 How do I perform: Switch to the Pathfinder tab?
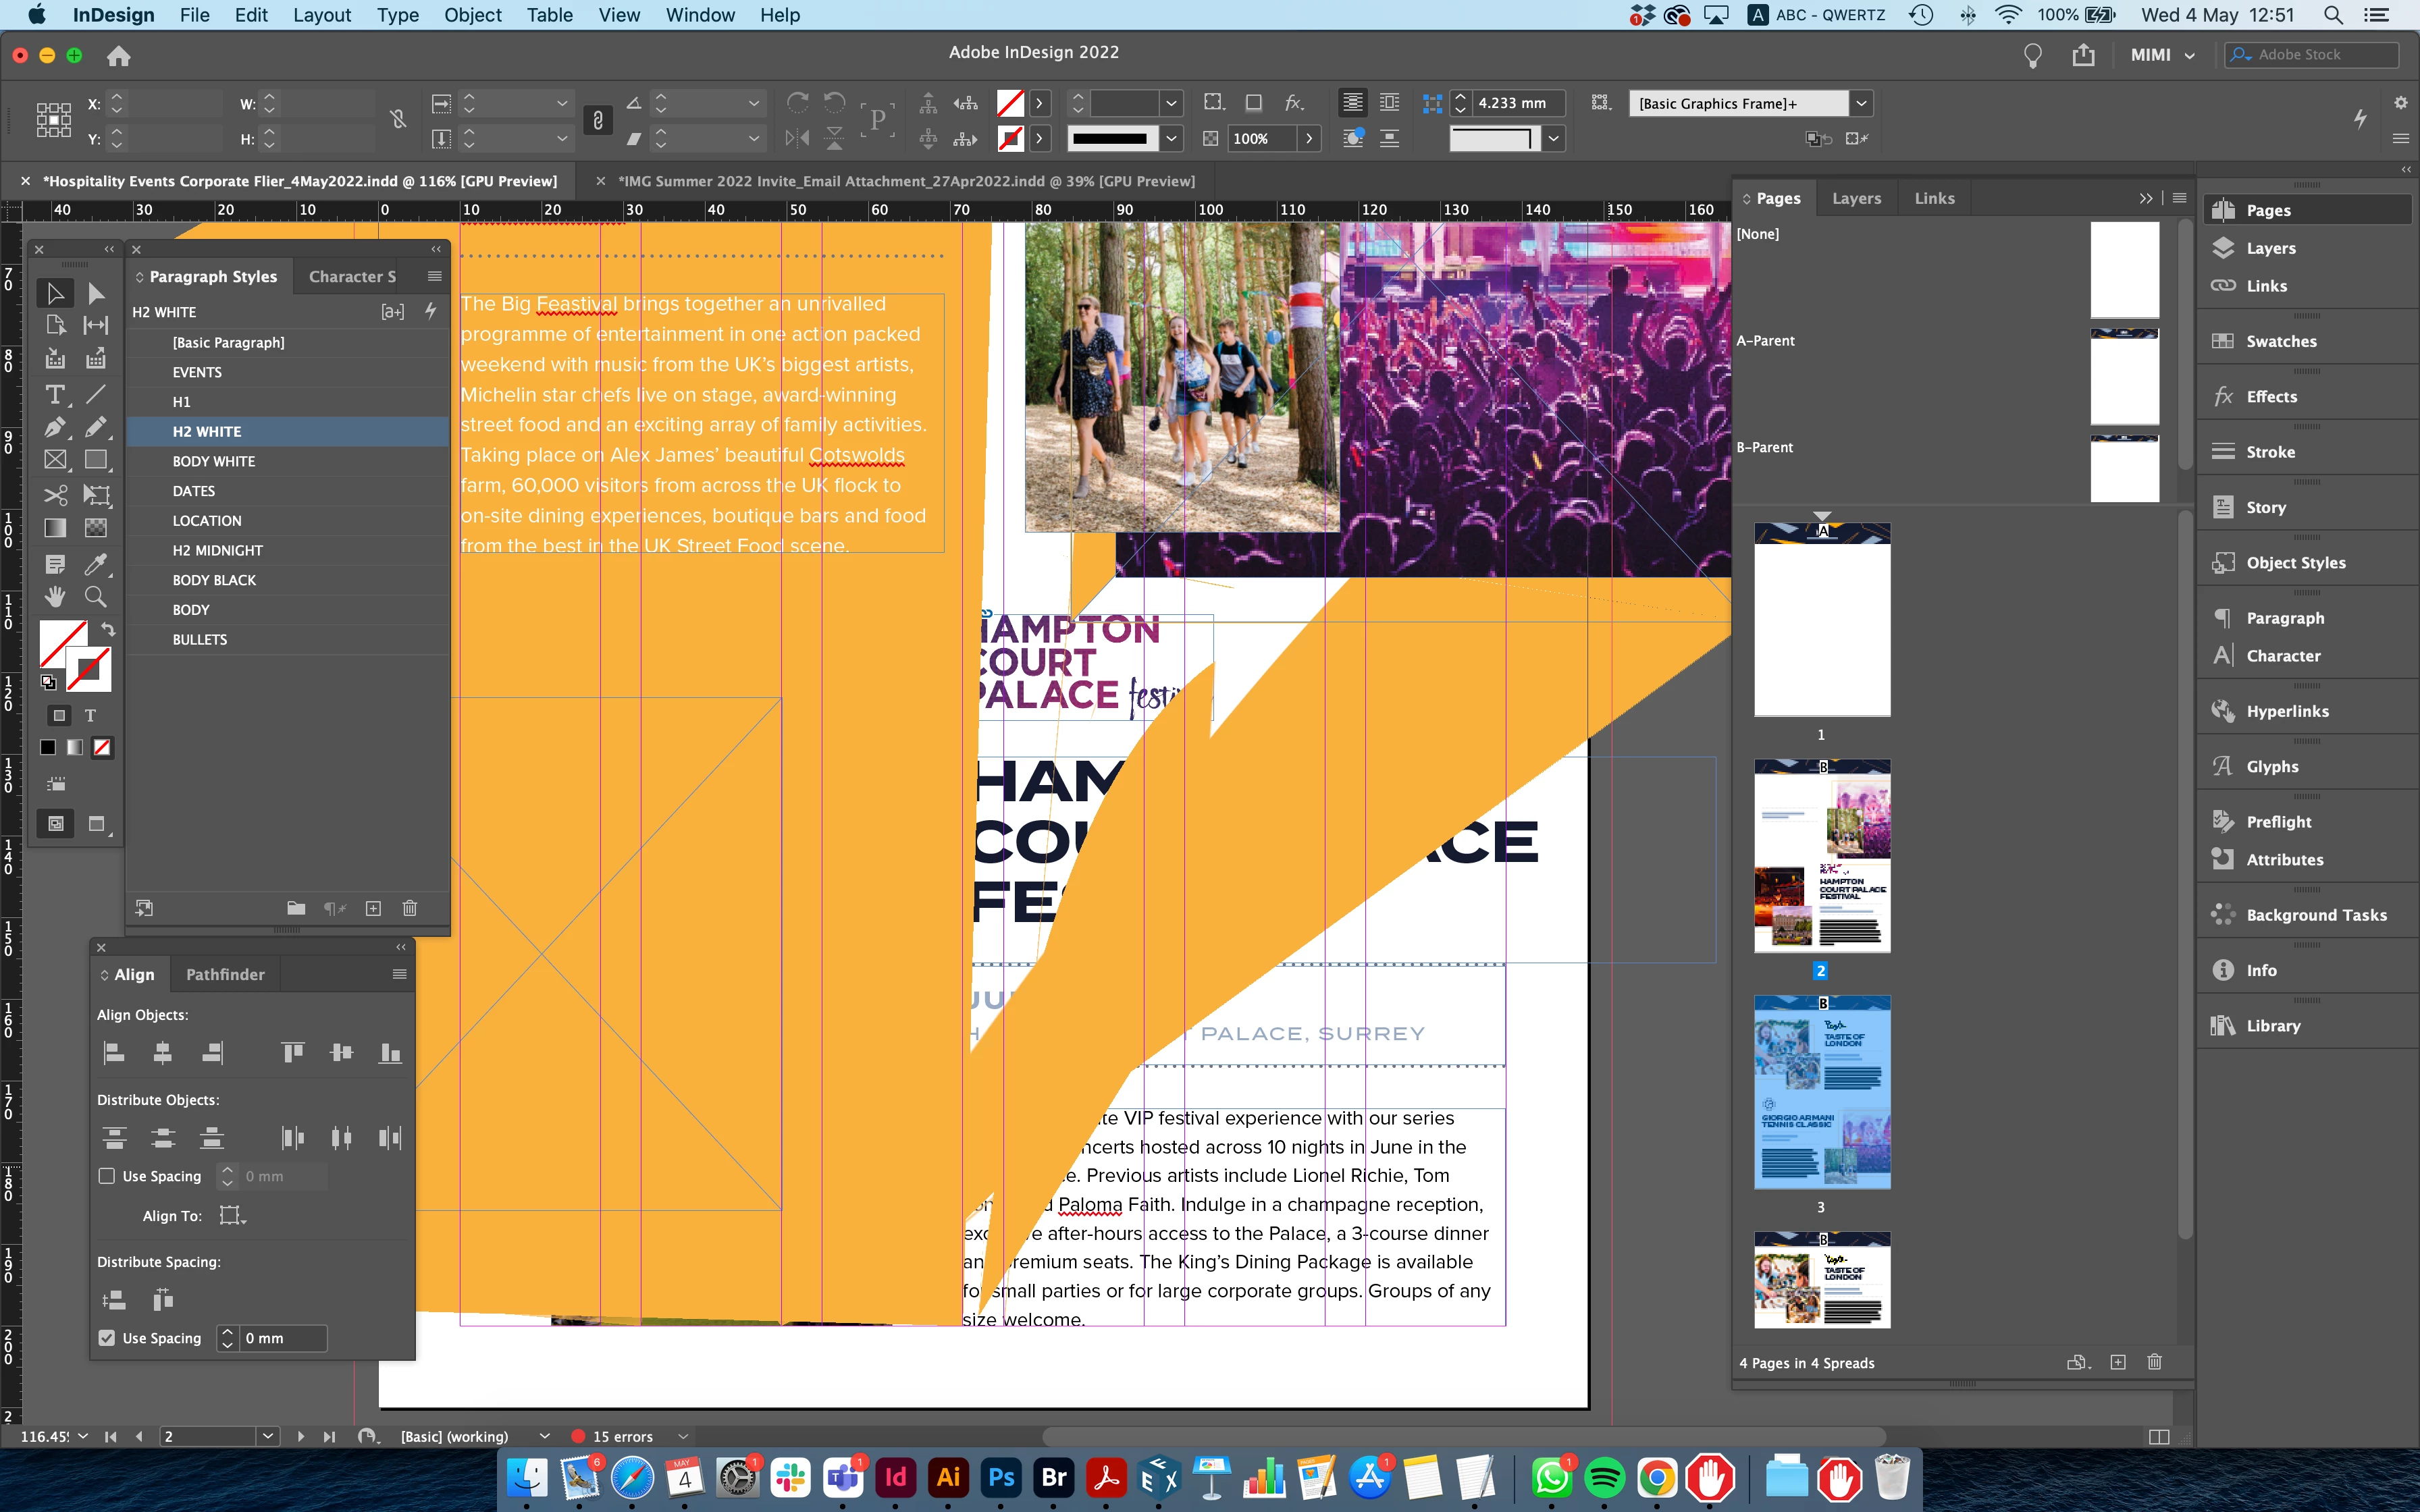(x=225, y=974)
